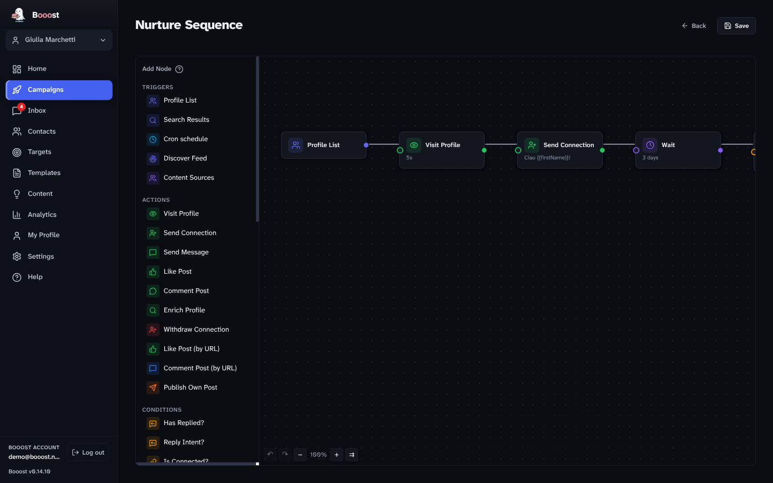Open Inbox with unread badge
This screenshot has height=483, width=773.
click(59, 111)
